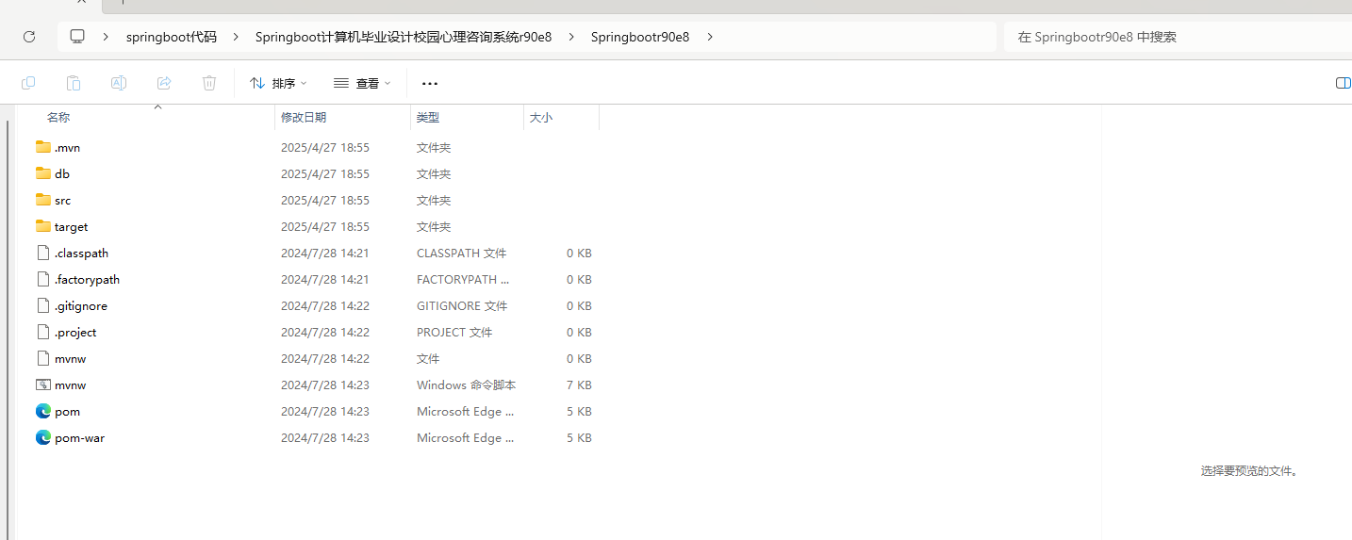Select the .factorypath file name

pyautogui.click(x=88, y=280)
